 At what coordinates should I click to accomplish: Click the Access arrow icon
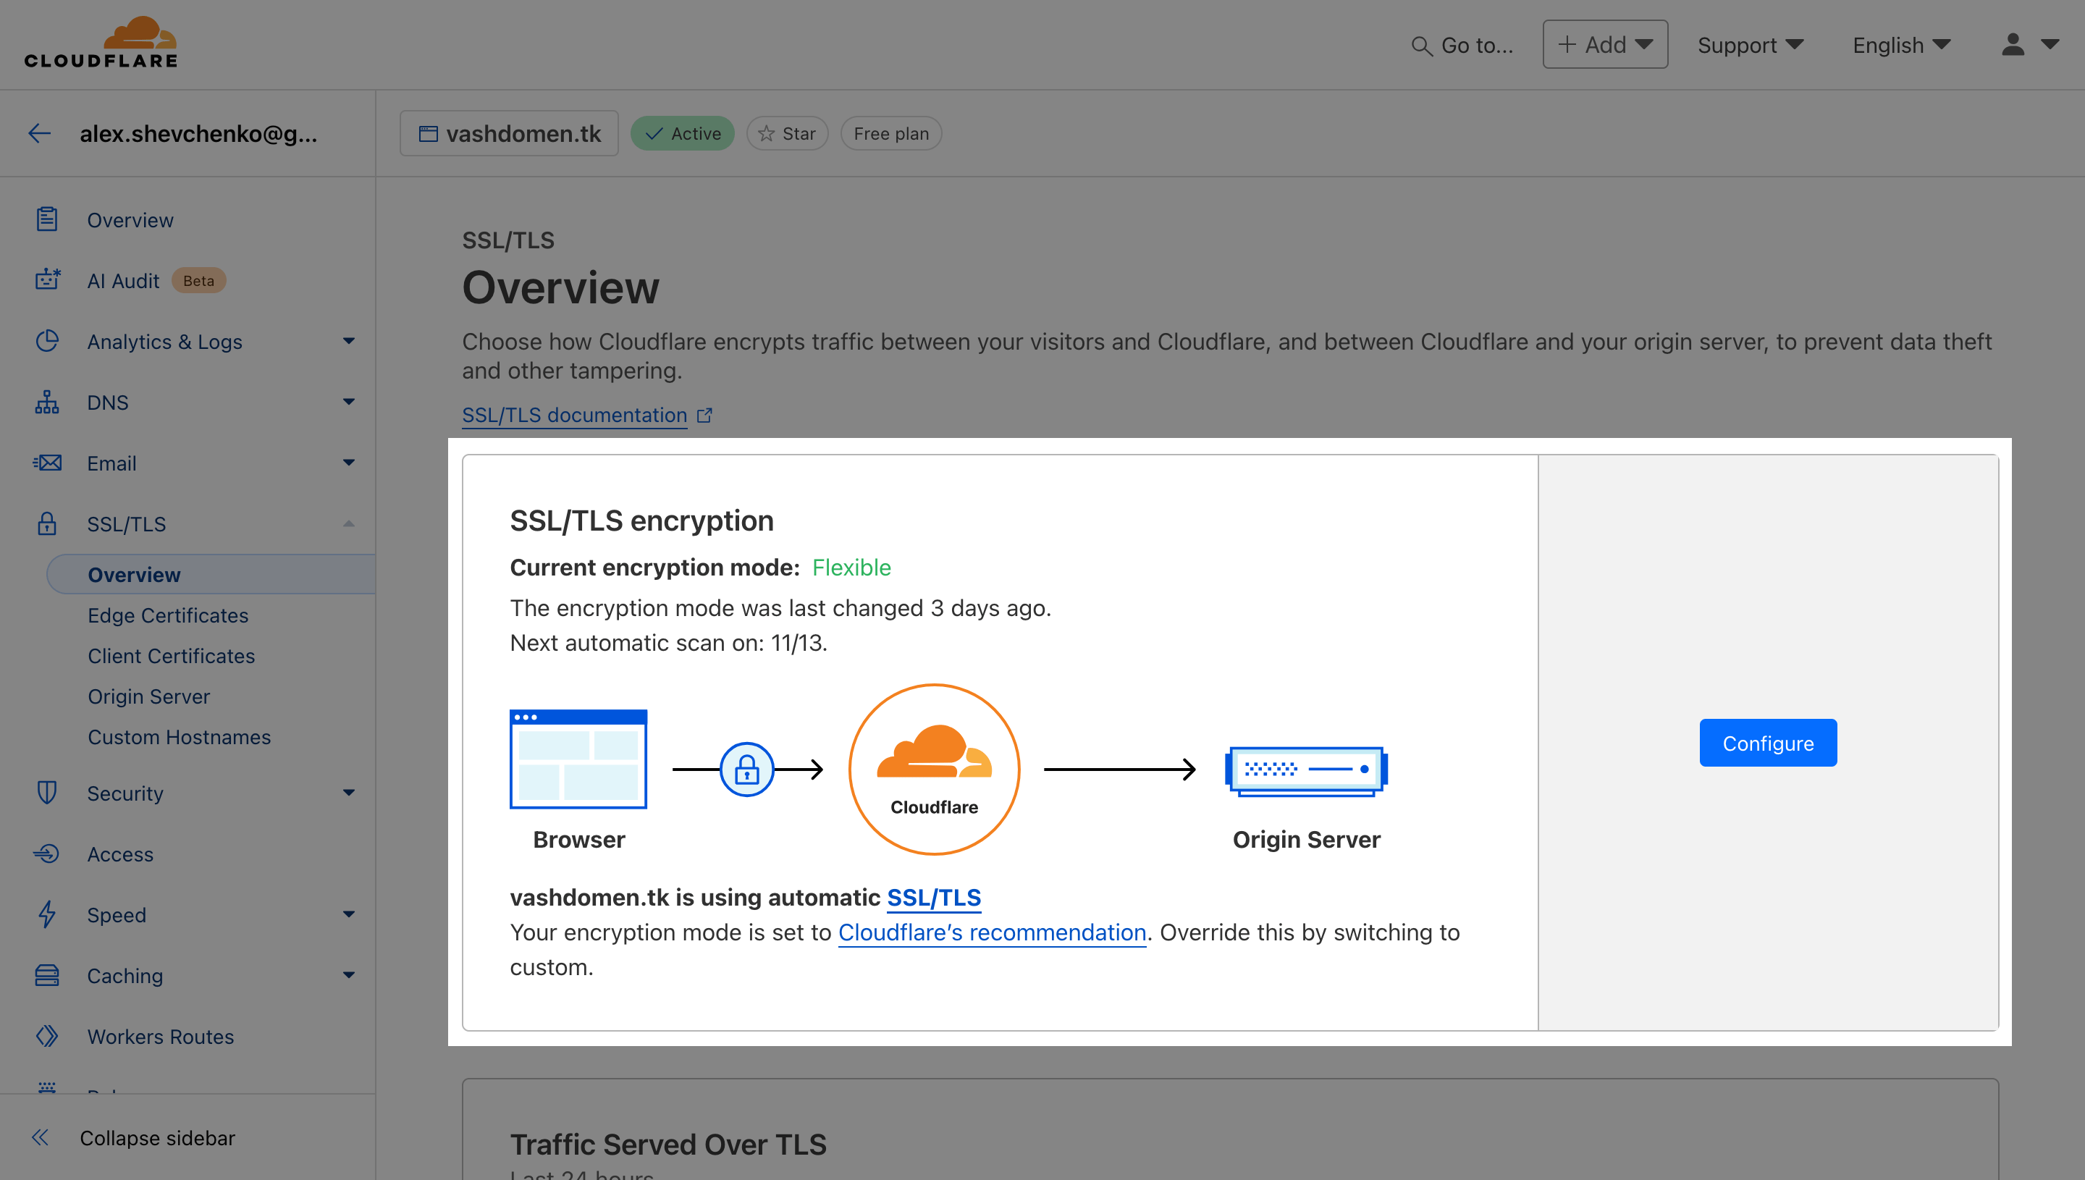point(47,854)
